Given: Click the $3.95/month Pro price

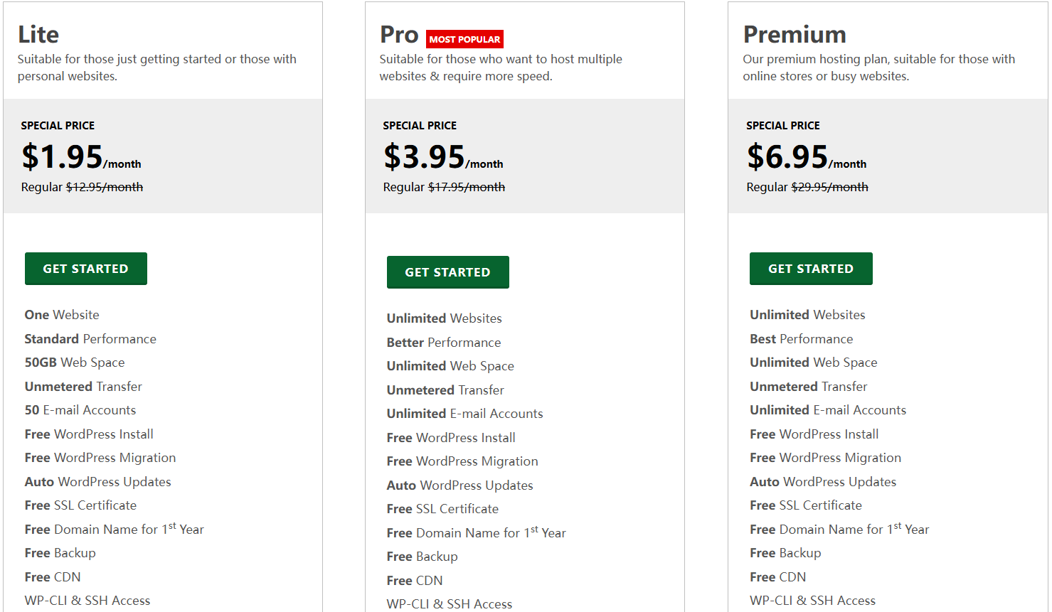Looking at the screenshot, I should pyautogui.click(x=442, y=157).
